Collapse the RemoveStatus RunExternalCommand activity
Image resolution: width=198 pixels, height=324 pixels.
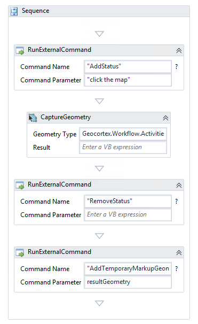[x=179, y=185]
